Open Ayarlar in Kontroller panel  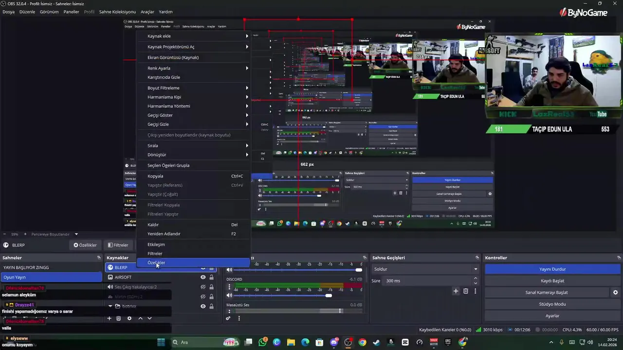point(552,316)
